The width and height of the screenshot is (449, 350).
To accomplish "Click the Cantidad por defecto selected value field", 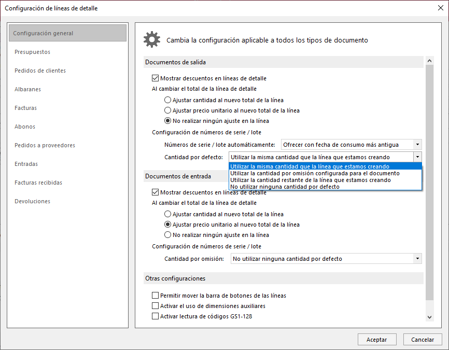I will tap(321, 157).
